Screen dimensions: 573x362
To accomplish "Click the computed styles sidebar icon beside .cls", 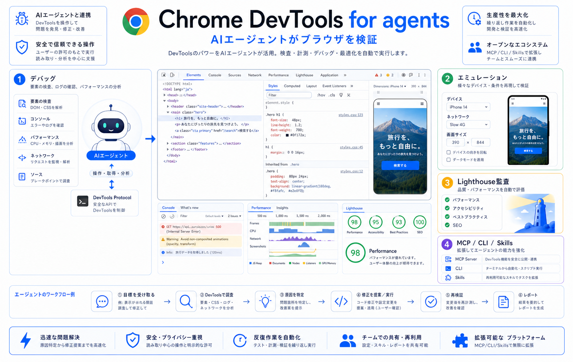I will [349, 95].
